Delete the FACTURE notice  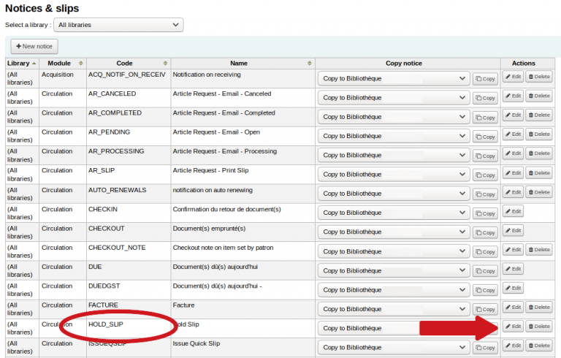tap(539, 308)
